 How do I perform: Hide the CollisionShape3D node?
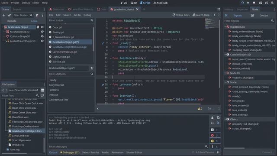click(x=42, y=36)
